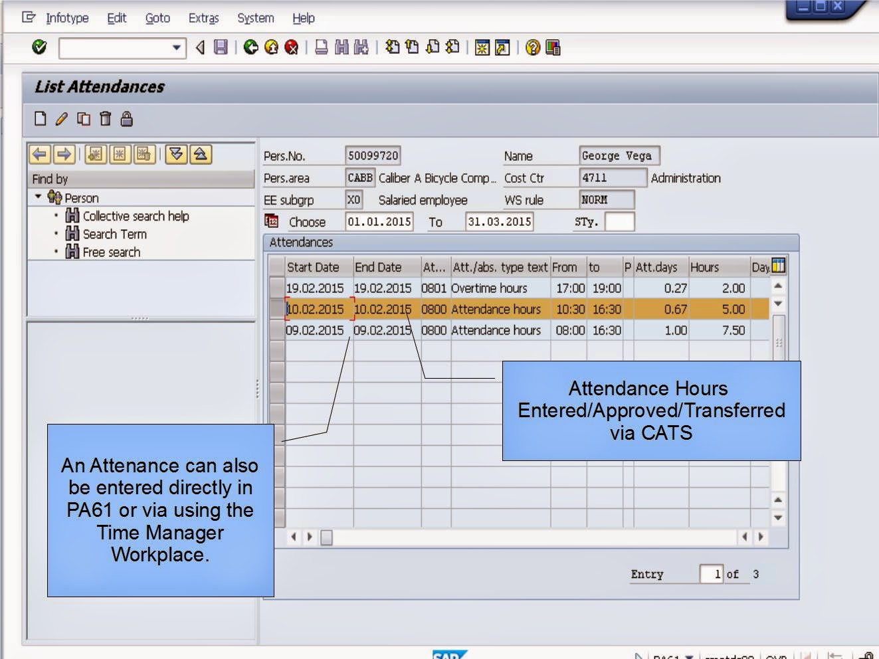Click the Entry number input field
The width and height of the screenshot is (879, 659).
(x=711, y=574)
